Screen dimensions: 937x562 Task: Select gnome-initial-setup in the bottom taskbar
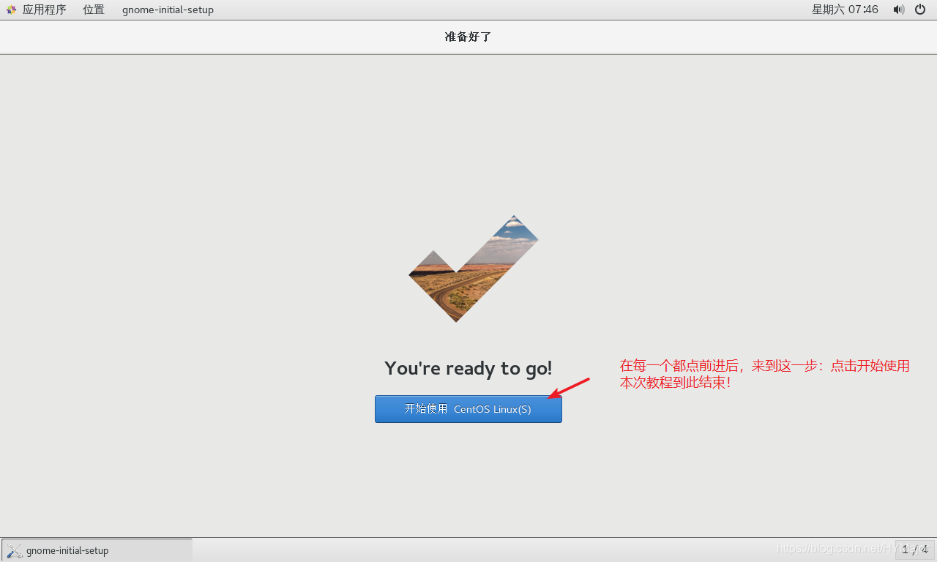pos(97,550)
